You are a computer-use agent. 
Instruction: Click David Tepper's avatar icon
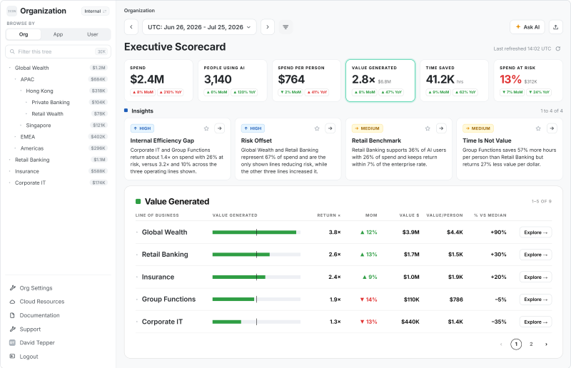[x=12, y=342]
